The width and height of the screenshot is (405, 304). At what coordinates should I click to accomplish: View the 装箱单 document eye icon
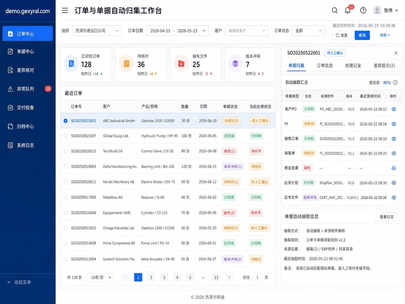394,153
